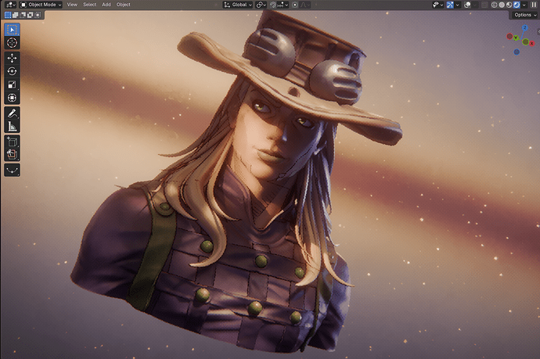Expand the gizmo settings dropdown arrow
Image resolution: width=540 pixels, height=359 pixels.
[457, 5]
